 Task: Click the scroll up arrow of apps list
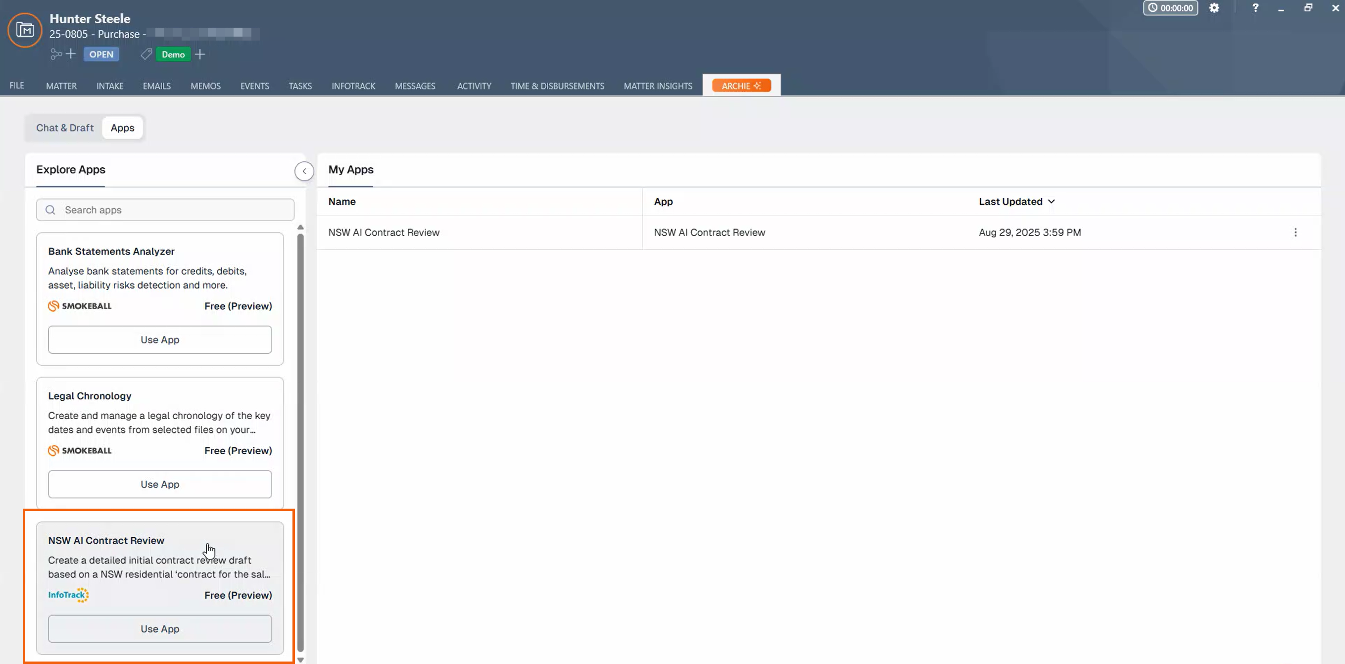tap(300, 227)
